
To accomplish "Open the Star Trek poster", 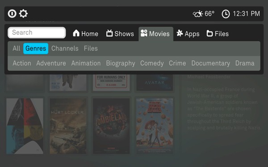I will [25, 126].
